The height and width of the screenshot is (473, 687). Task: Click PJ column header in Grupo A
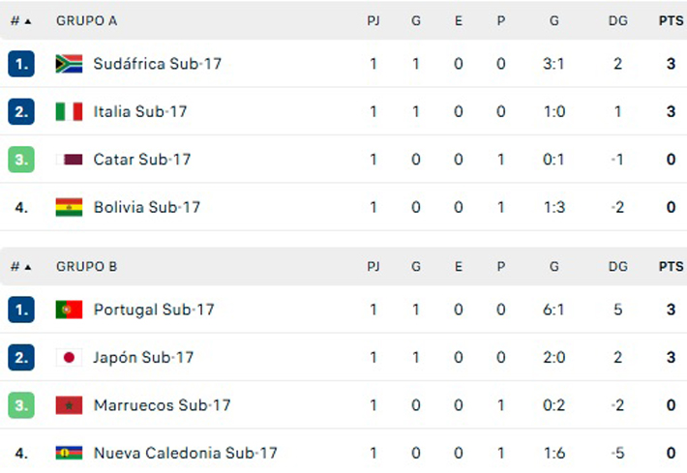[373, 20]
